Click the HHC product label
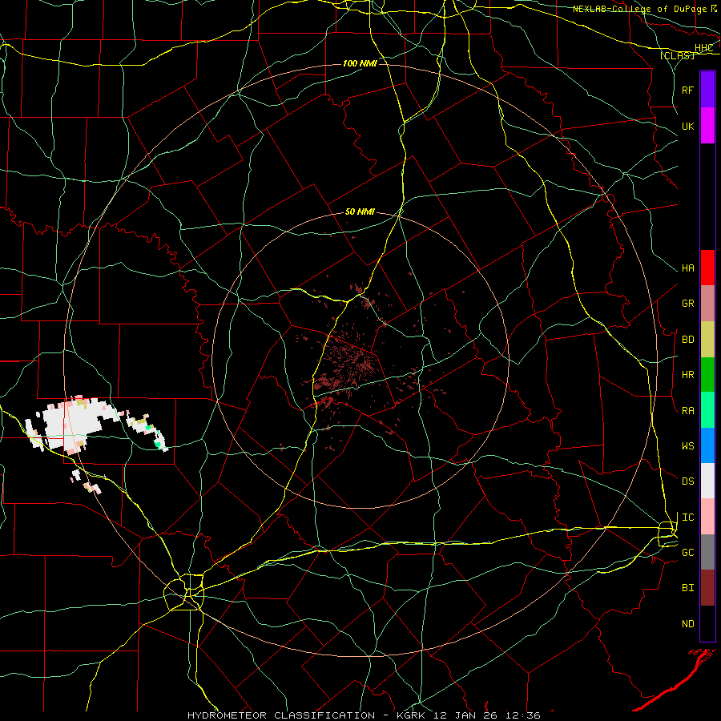 point(704,48)
